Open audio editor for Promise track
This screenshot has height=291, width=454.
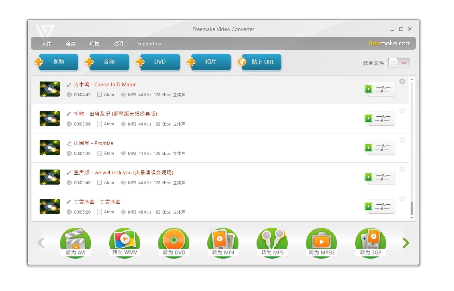tap(380, 148)
